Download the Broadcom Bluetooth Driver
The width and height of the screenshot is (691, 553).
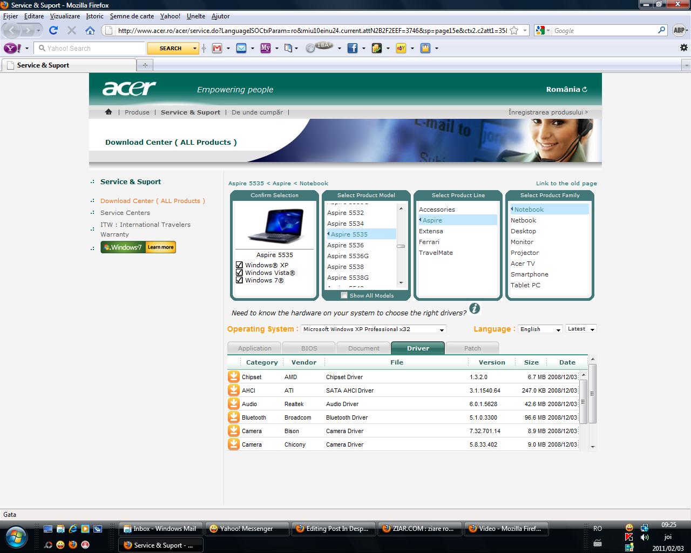(234, 417)
